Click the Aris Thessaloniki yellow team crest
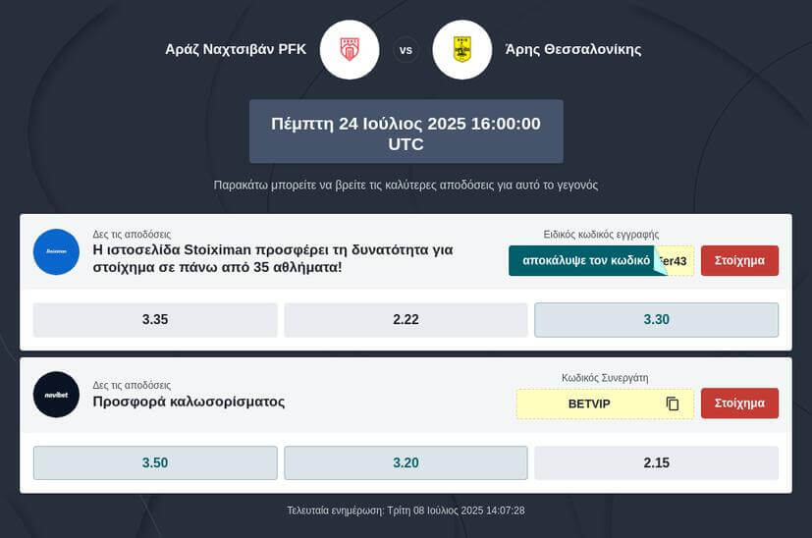 tap(461, 50)
